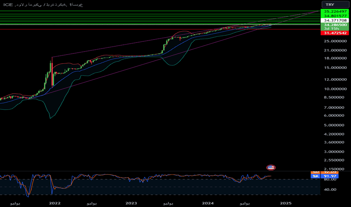The width and height of the screenshot is (351, 207).
Task: Click the 3.600000 price axis value
Action: point(334,142)
